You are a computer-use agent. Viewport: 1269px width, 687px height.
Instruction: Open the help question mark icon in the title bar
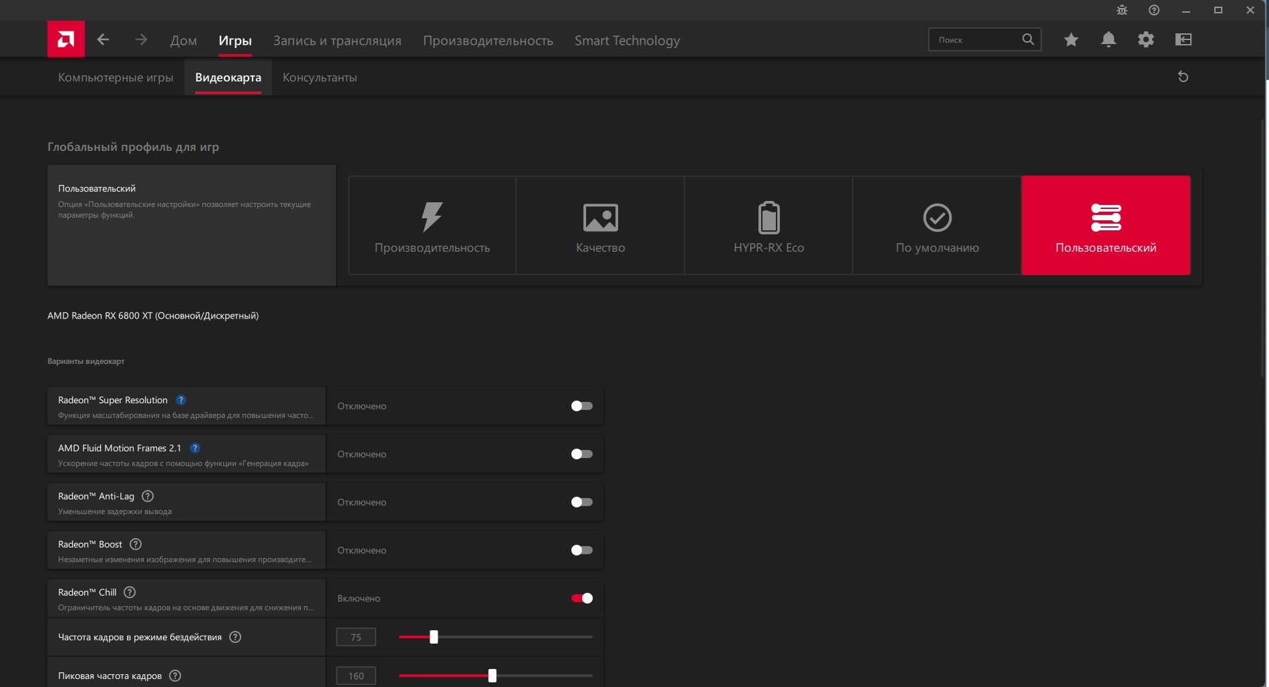click(1154, 10)
